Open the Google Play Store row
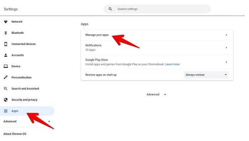 coord(157,62)
